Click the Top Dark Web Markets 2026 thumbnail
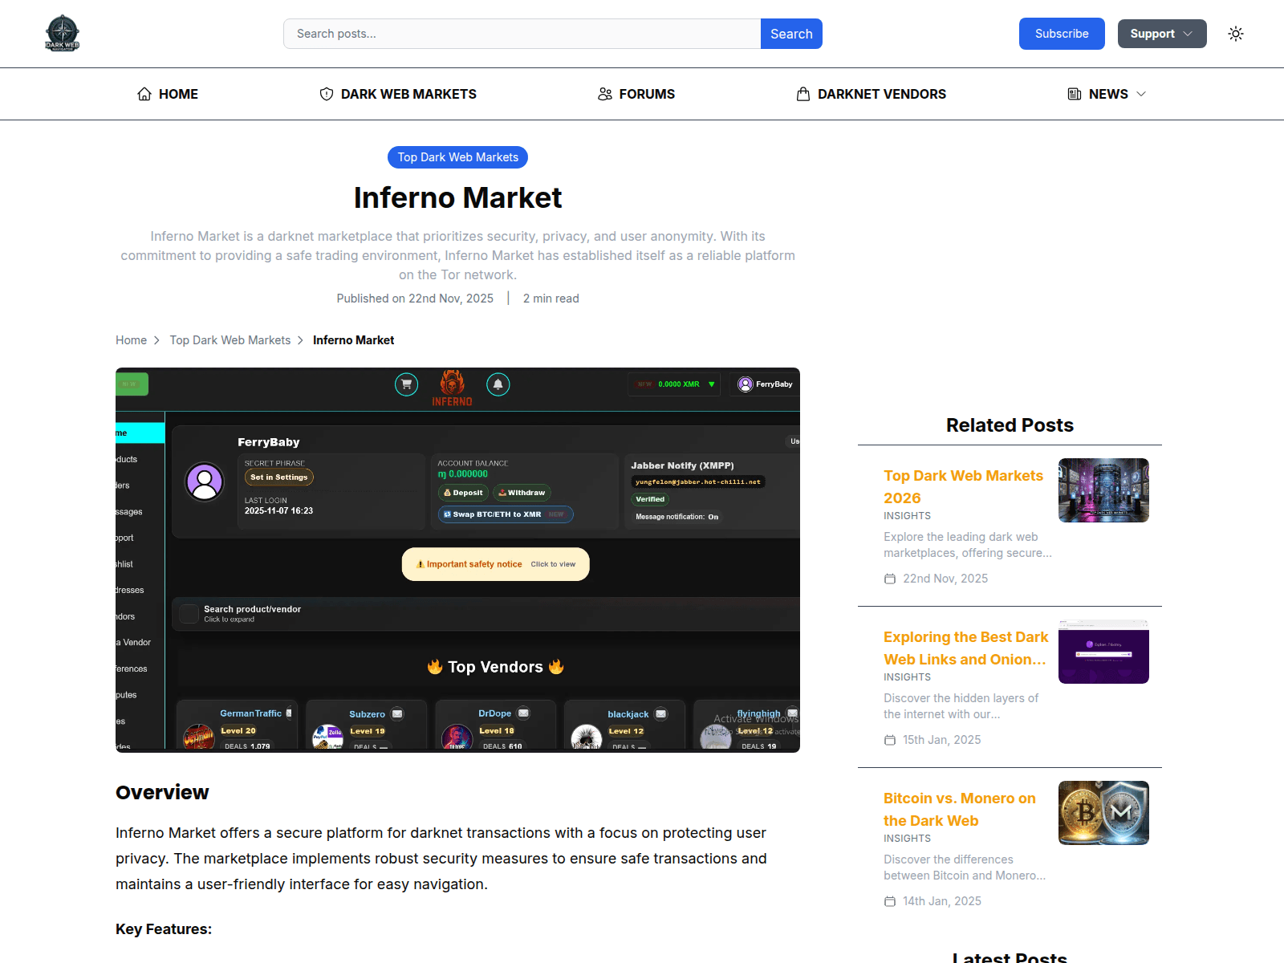This screenshot has width=1284, height=963. [x=1103, y=490]
